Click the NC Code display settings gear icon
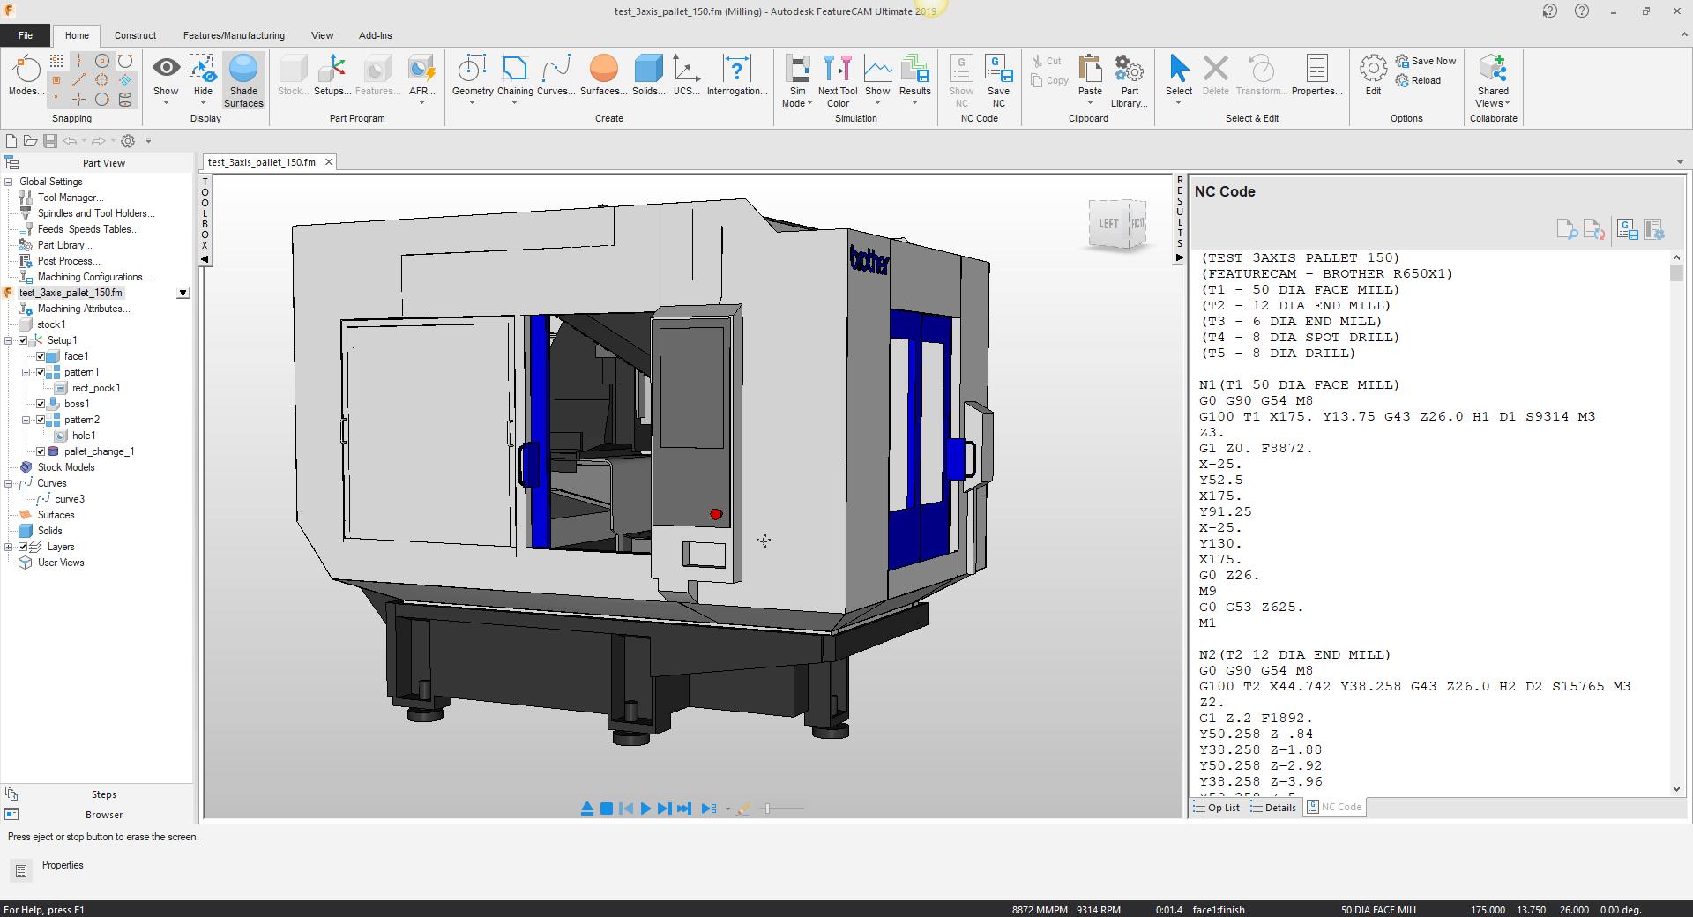The image size is (1693, 917). point(1654,230)
